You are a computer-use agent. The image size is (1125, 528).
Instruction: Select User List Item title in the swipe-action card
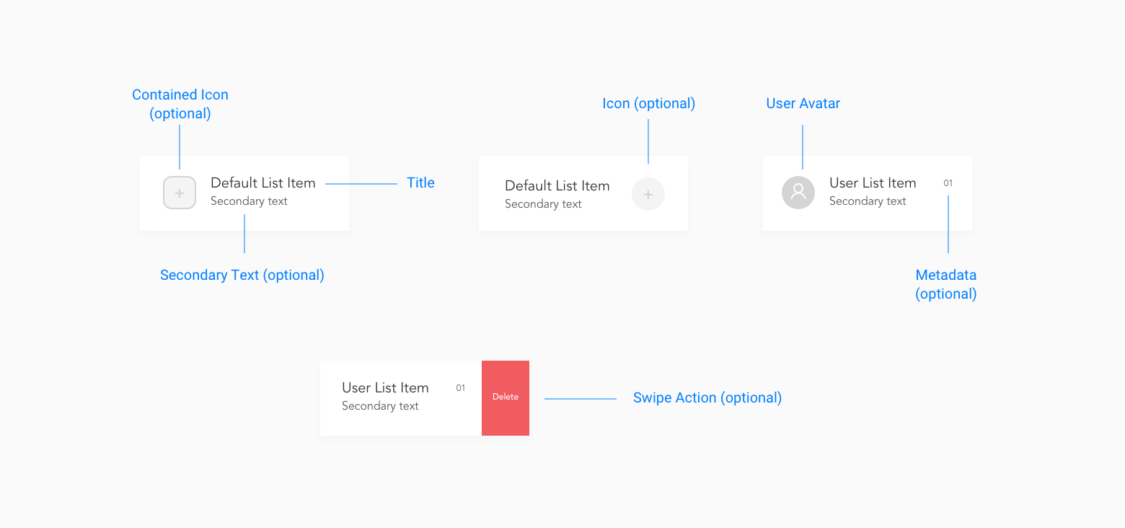[385, 388]
